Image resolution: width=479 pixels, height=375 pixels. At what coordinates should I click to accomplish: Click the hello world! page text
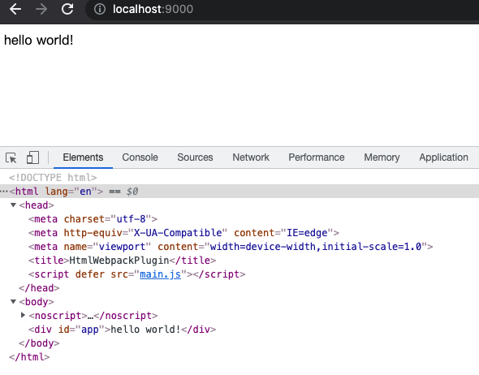point(39,41)
